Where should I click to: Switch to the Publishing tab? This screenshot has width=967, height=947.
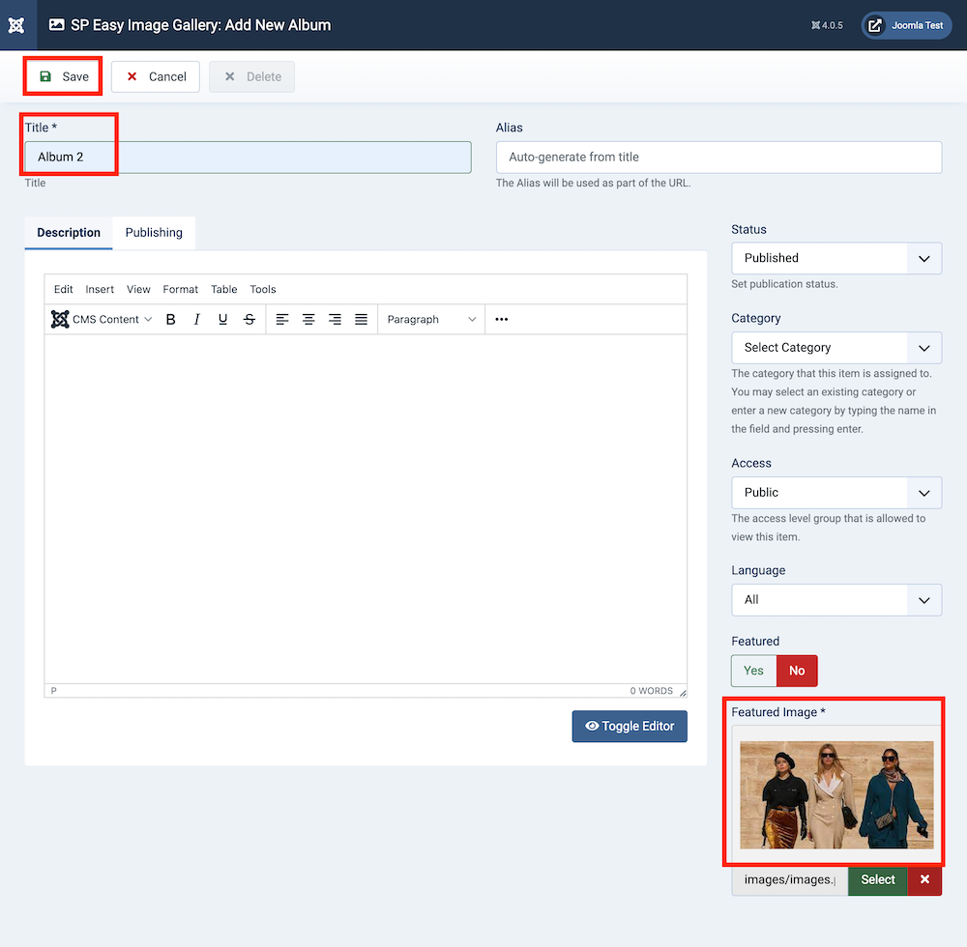[154, 233]
